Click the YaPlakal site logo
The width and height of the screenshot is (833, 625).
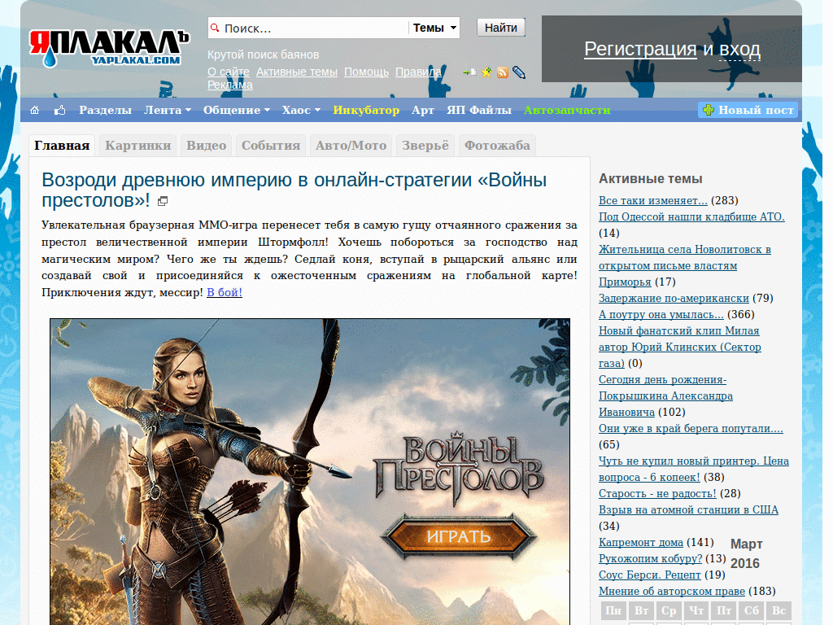point(108,48)
